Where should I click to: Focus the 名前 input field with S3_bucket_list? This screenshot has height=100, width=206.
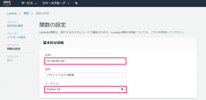click(x=85, y=61)
